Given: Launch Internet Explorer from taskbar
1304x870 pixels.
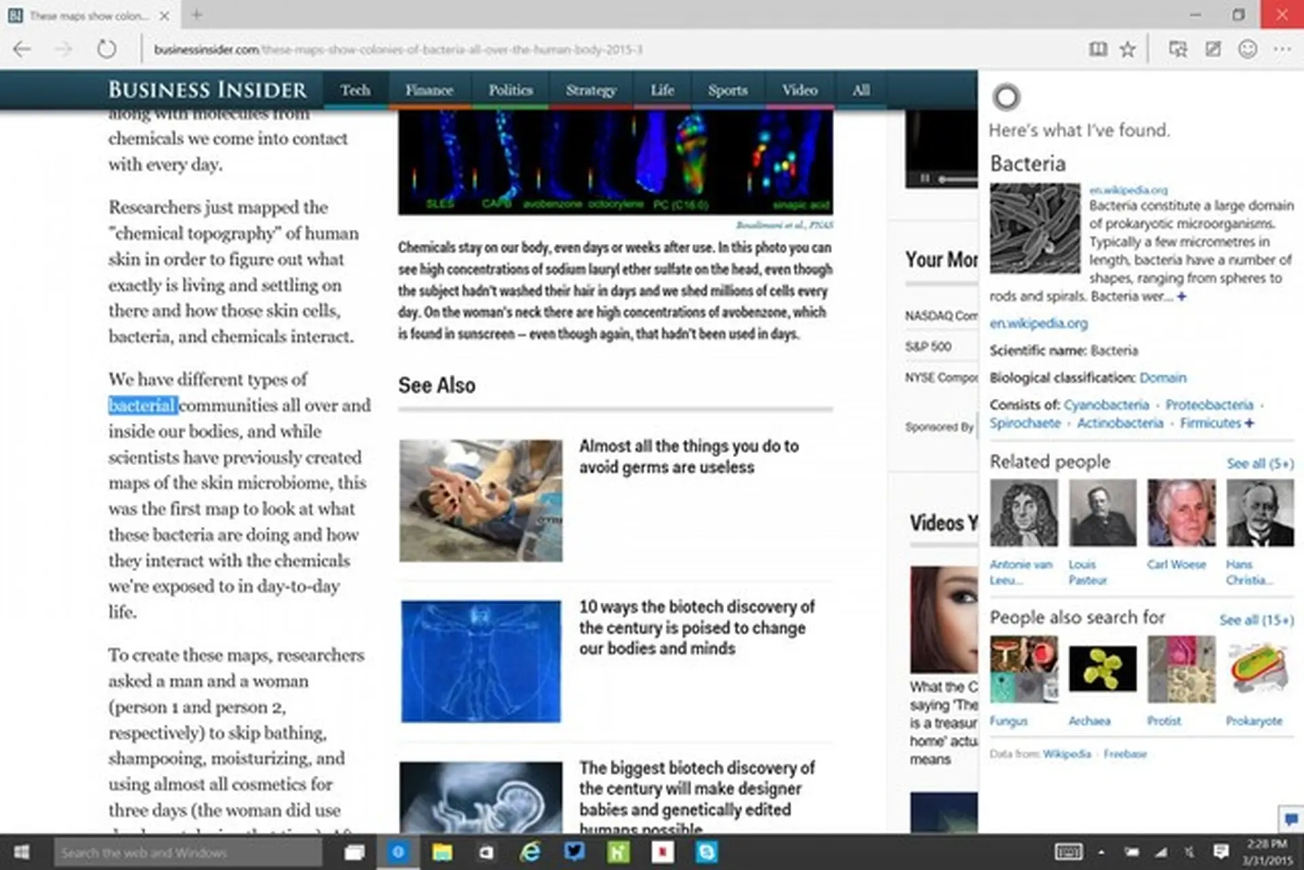Looking at the screenshot, I should tap(530, 852).
